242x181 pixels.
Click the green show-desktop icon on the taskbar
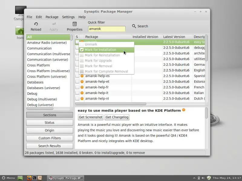(20, 178)
